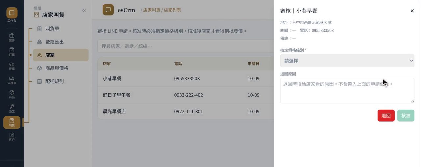Go to 商品與價格 menu item

[x=61, y=68]
